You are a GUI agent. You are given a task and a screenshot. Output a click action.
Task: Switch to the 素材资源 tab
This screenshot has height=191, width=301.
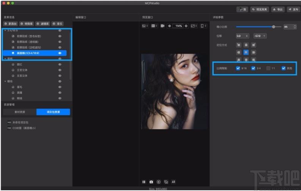tap(19, 112)
